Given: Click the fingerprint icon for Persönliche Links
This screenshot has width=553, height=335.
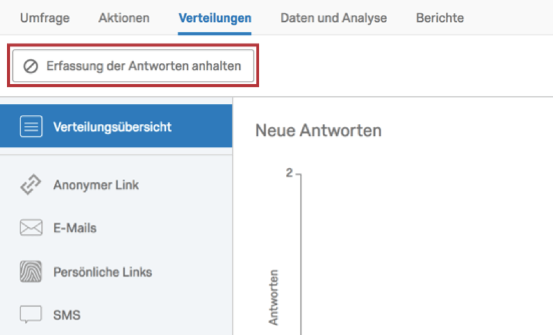Looking at the screenshot, I should click(x=31, y=271).
